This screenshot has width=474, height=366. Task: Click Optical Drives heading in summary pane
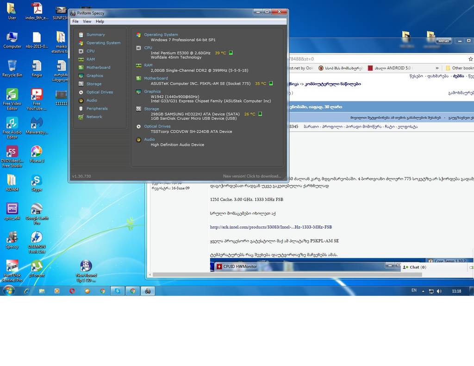(x=157, y=127)
